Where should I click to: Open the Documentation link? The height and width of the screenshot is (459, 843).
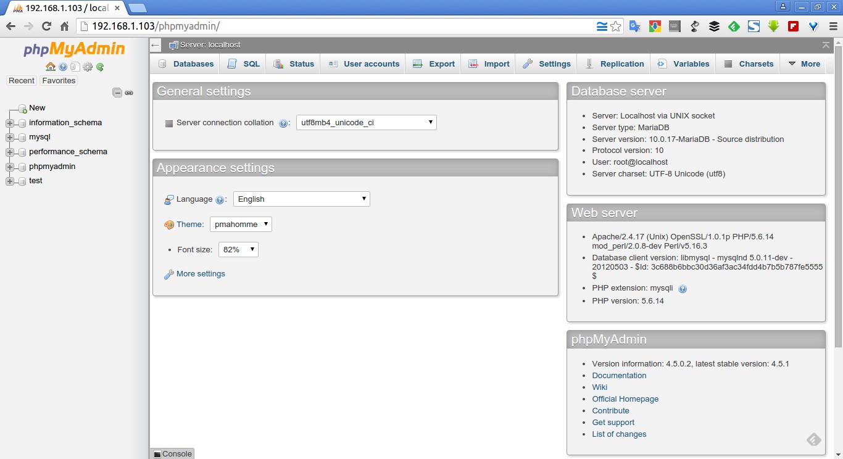tap(619, 376)
